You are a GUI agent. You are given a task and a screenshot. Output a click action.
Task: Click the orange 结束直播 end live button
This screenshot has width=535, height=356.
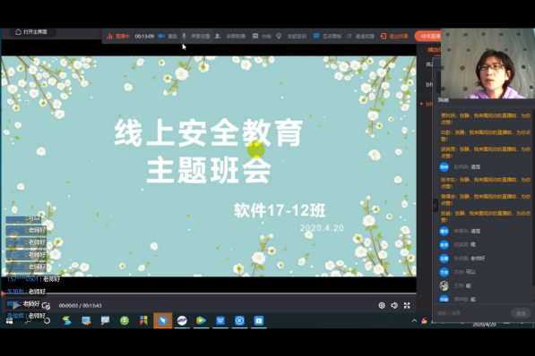(x=427, y=36)
